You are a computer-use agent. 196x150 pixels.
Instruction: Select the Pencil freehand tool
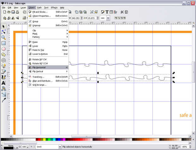[x=3, y=66]
